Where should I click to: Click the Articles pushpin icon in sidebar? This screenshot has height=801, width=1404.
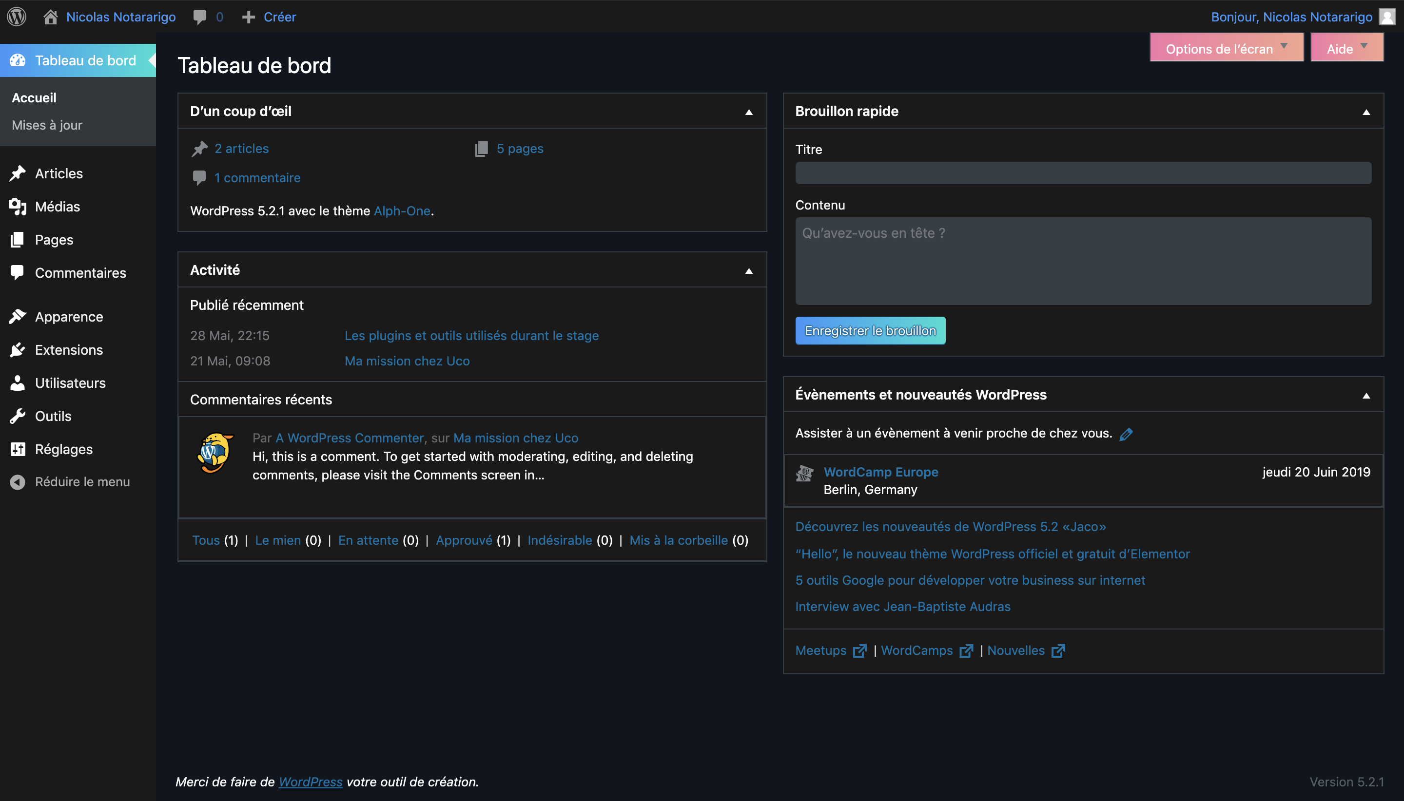click(18, 173)
